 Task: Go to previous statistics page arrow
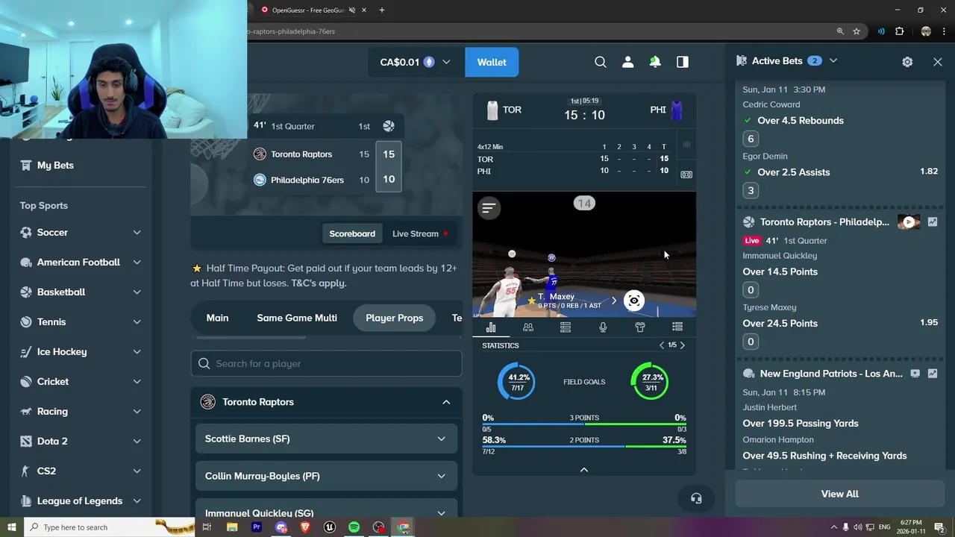(x=662, y=345)
